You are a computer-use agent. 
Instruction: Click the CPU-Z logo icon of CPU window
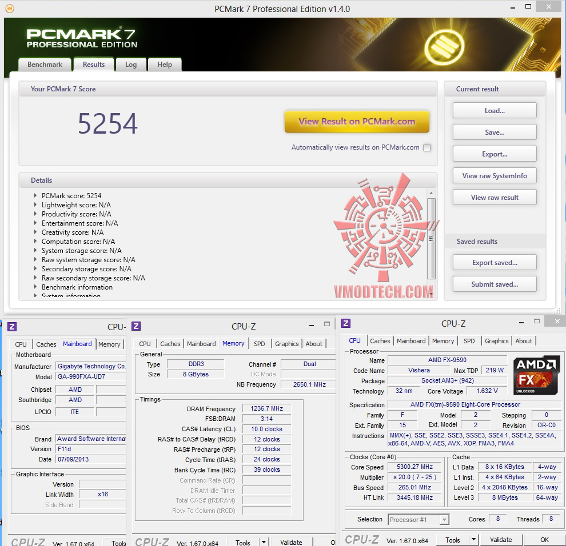point(346,323)
